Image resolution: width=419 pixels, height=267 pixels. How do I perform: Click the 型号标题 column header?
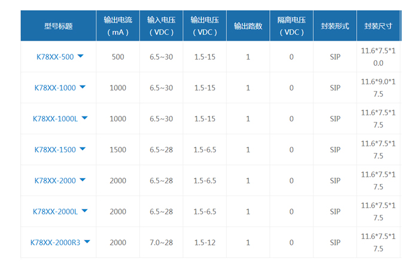[58, 26]
